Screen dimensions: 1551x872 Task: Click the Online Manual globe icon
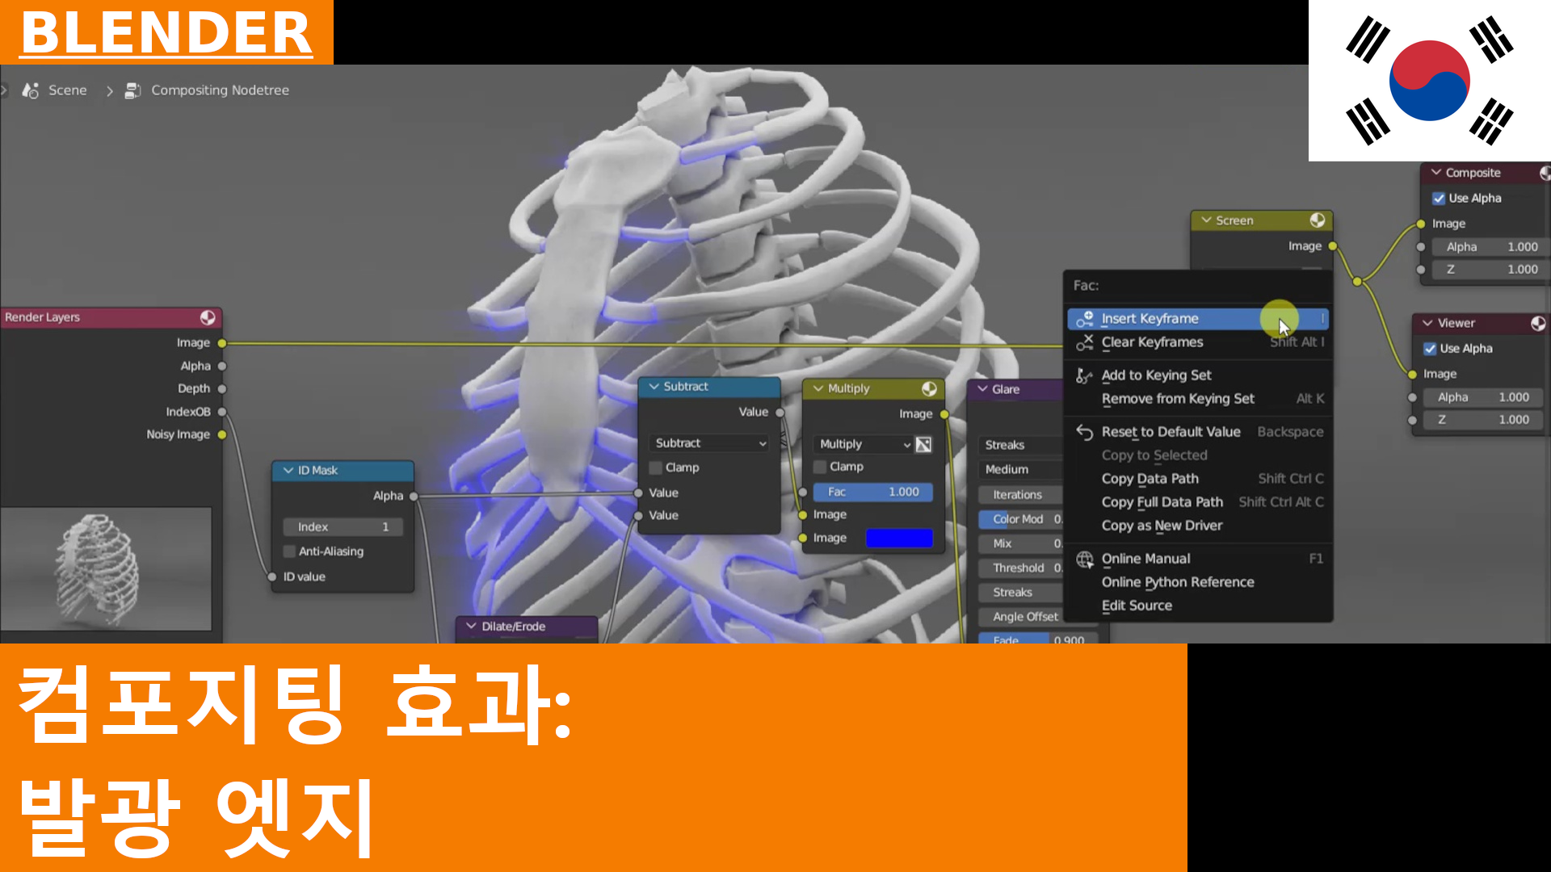1085,559
